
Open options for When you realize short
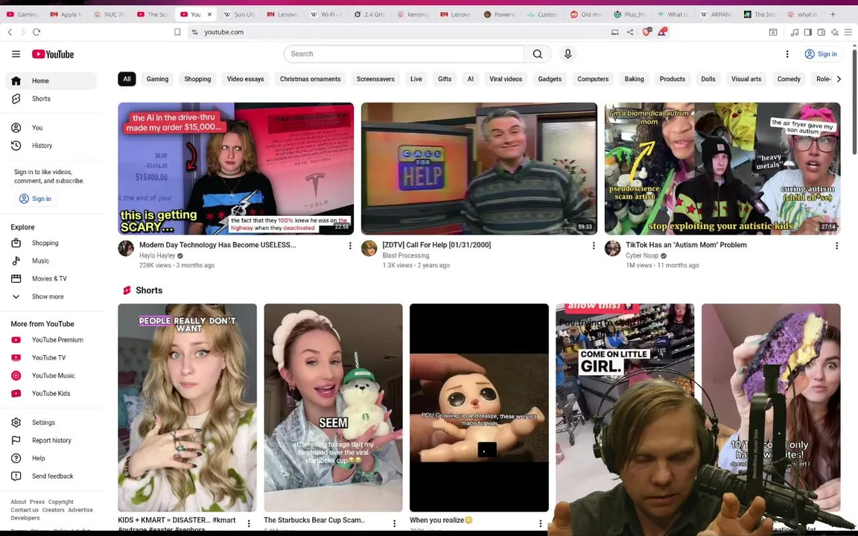pyautogui.click(x=540, y=523)
